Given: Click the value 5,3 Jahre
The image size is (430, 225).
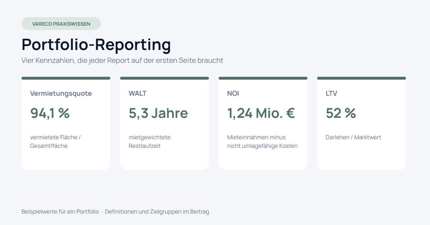Looking at the screenshot, I should (158, 113).
